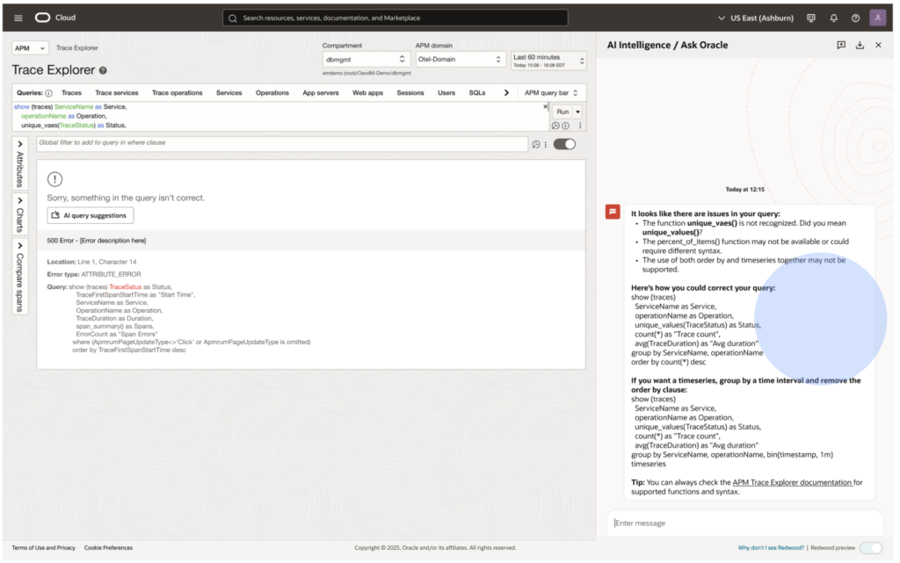This screenshot has height=563, width=900.
Task: Click the AI query suggestions button
Action: coord(91,215)
